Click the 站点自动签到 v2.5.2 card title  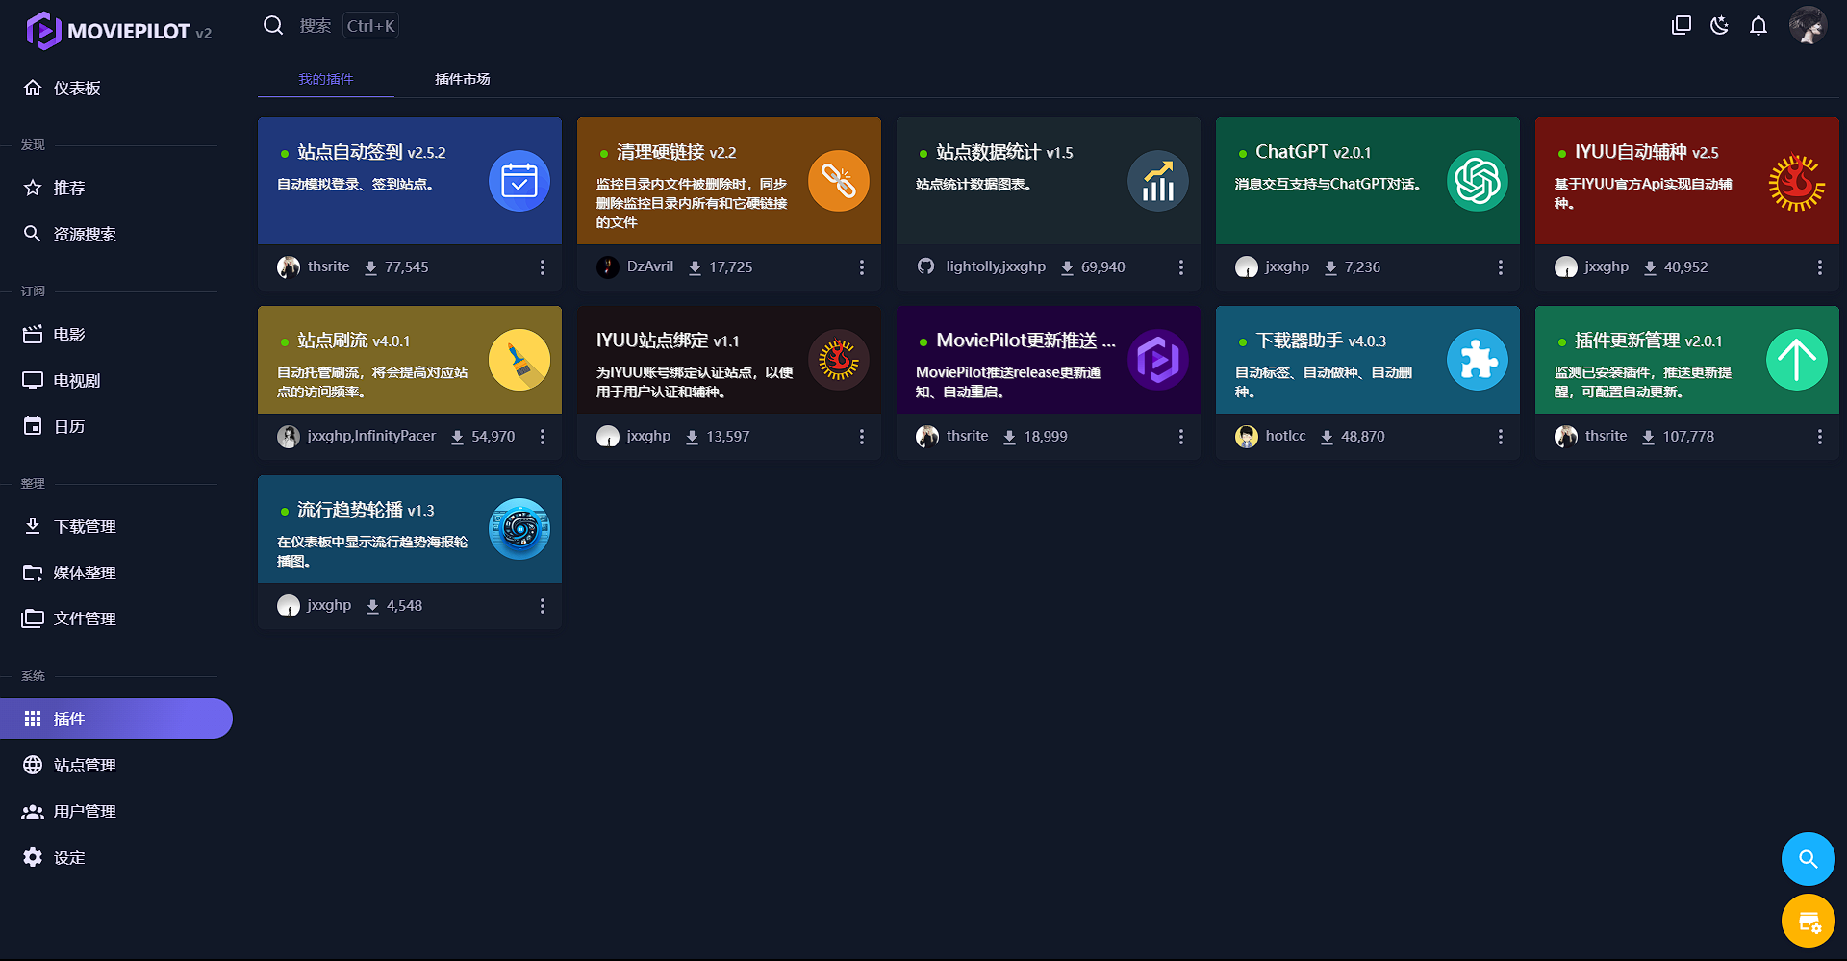point(371,152)
